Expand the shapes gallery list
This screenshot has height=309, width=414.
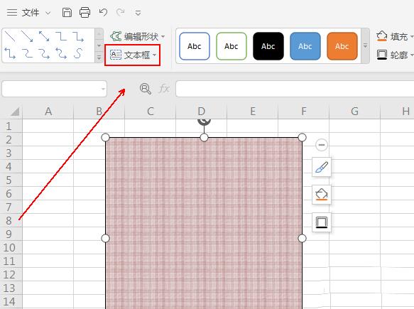(99, 58)
